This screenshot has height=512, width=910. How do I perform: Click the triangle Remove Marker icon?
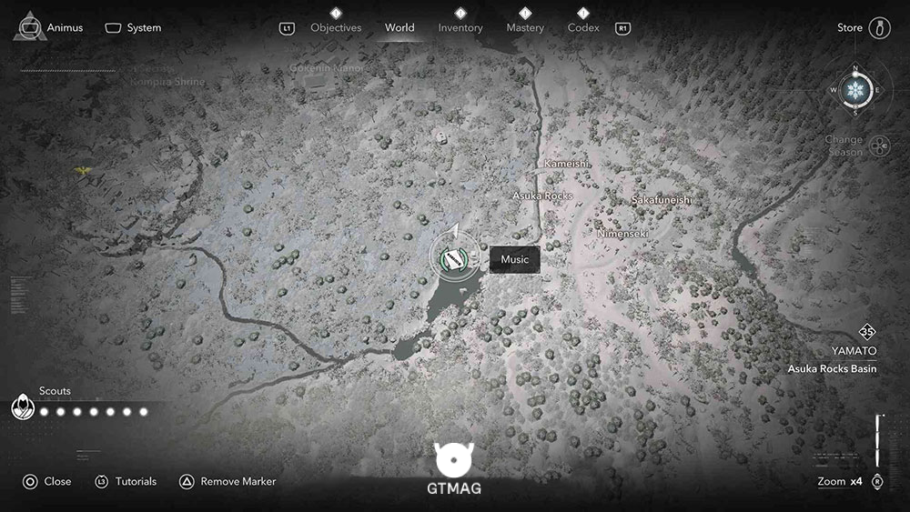tap(187, 482)
